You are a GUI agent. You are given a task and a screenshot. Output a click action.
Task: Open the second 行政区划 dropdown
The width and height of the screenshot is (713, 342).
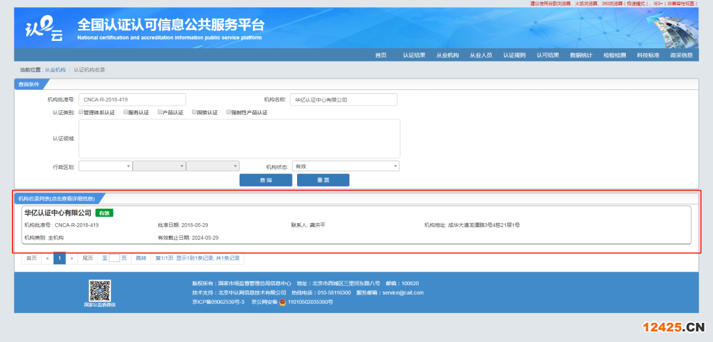pyautogui.click(x=158, y=166)
